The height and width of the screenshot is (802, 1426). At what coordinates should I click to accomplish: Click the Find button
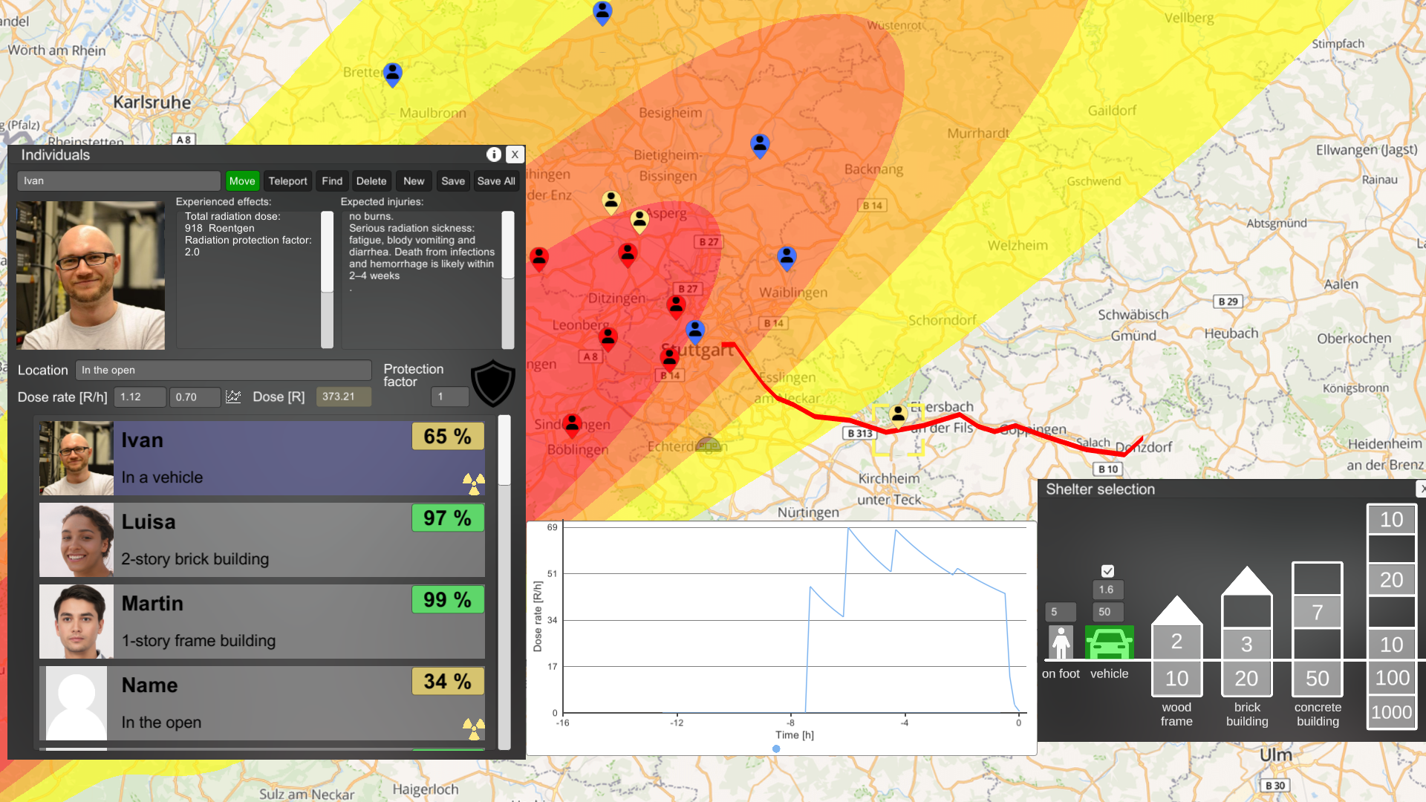332,181
